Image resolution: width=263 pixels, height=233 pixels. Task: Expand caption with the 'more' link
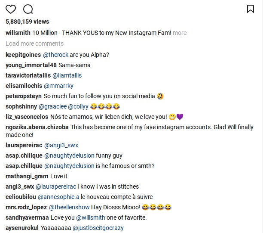coord(180,33)
